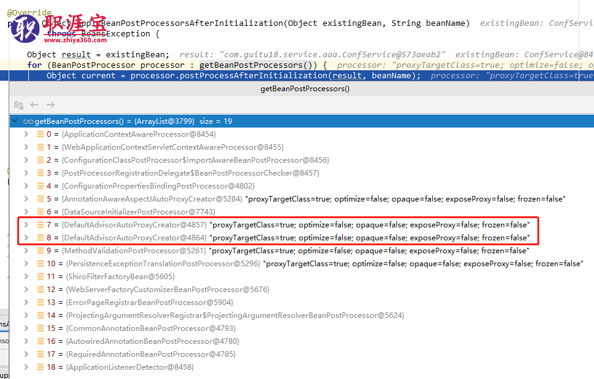Expand element 4 ConfigurationPropertiesBindingPostProcessor
Image resolution: width=594 pixels, height=379 pixels.
[26, 185]
